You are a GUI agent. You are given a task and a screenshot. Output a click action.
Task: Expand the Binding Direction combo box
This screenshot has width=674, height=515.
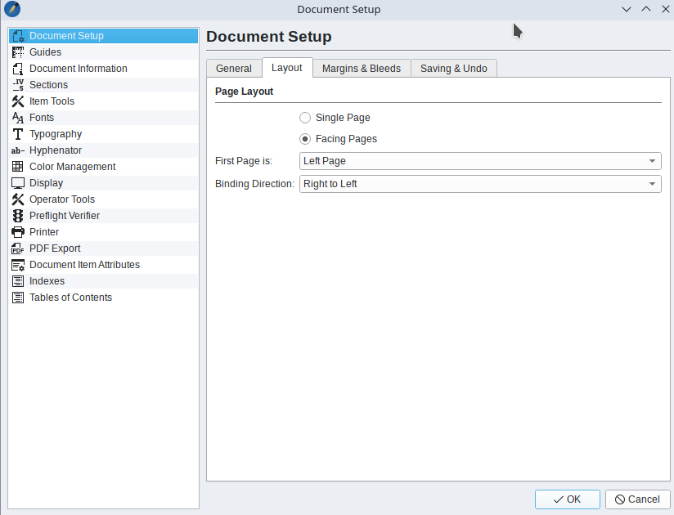[x=480, y=184]
